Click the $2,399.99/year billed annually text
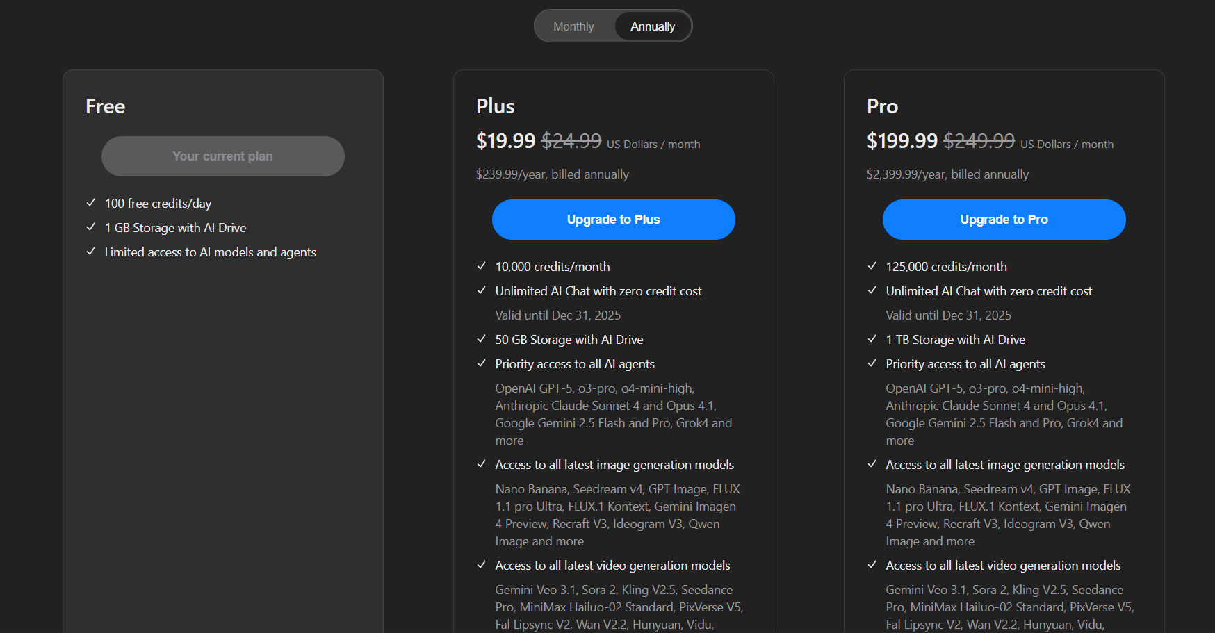1215x633 pixels. [947, 174]
